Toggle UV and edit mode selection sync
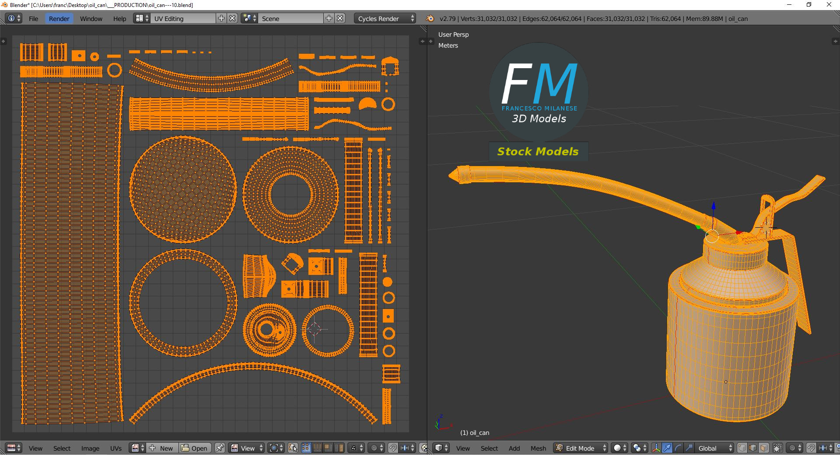 point(293,448)
